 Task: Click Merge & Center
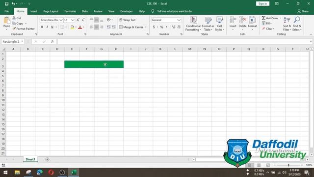coord(131,27)
